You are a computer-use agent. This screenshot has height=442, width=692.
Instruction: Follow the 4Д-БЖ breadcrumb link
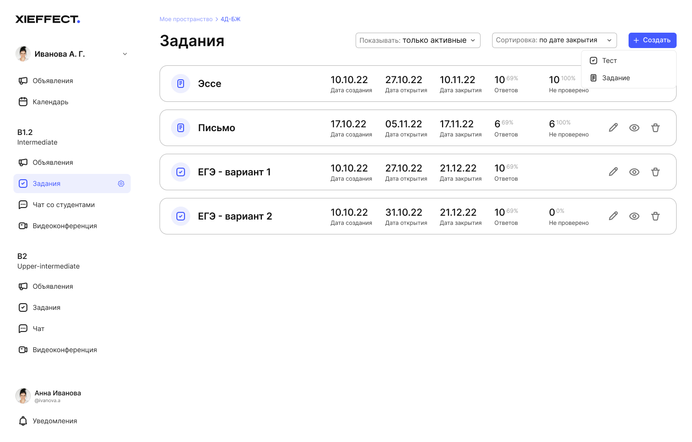click(231, 19)
